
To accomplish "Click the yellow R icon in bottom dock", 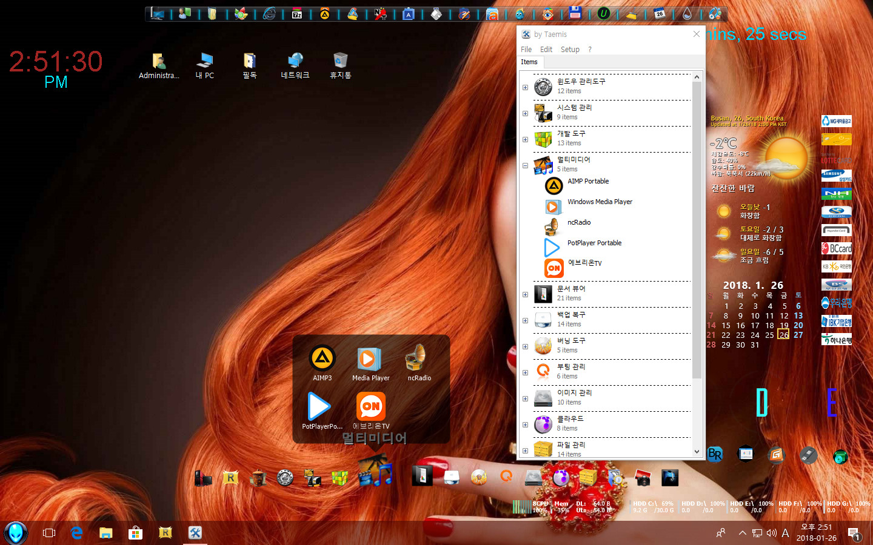I will click(x=230, y=478).
